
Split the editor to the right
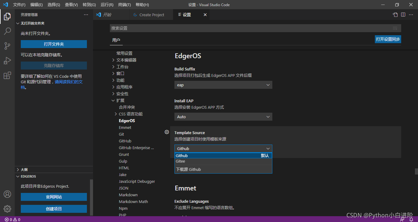(403, 15)
